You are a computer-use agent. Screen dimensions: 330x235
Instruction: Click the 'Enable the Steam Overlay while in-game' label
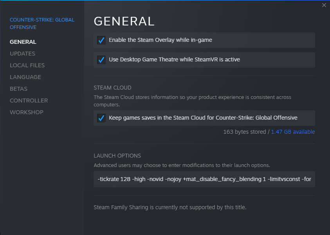[160, 40]
